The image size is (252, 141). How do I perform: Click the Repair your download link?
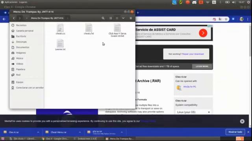193,54
